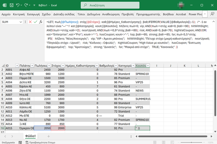Switch to the Εισαγωγή ribbon tab

(x=33, y=14)
